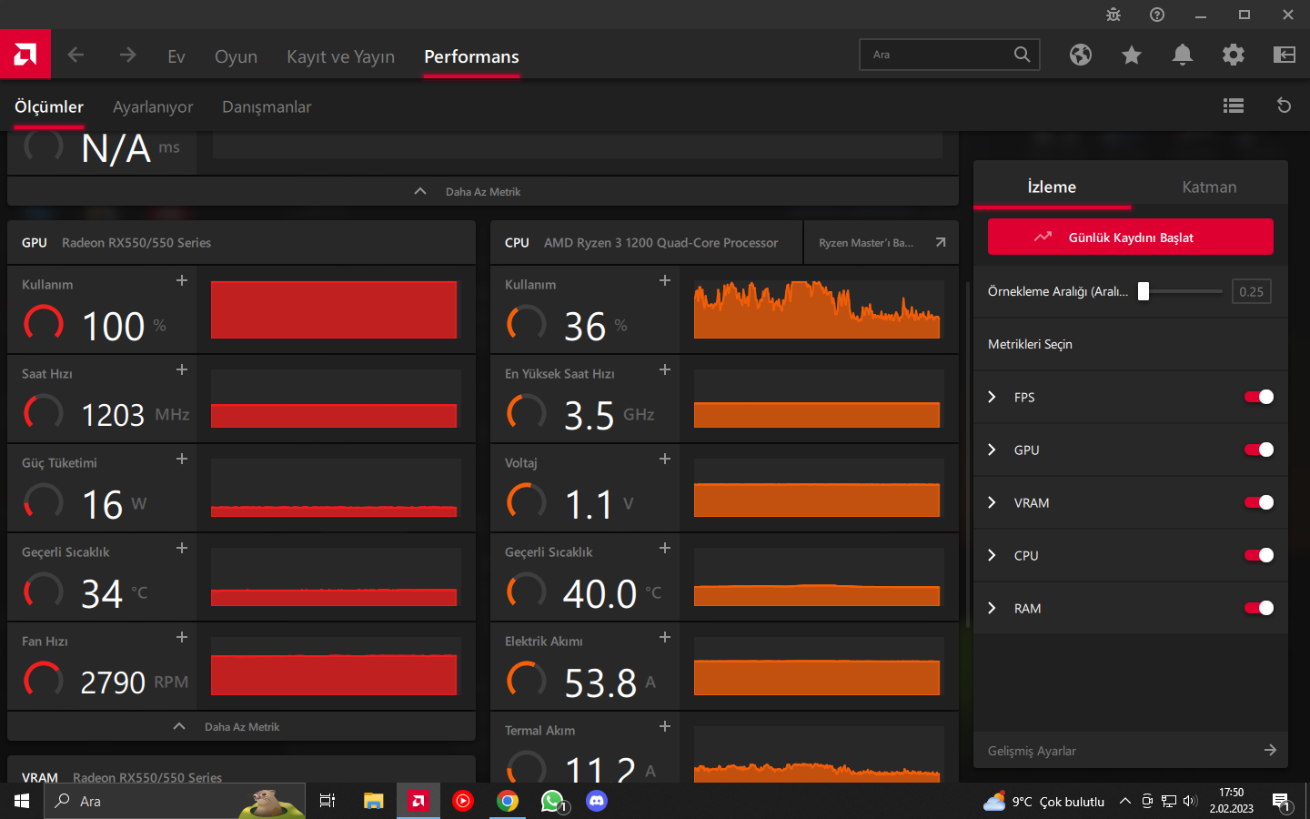Click the AMD logo home icon
The width and height of the screenshot is (1310, 819).
[25, 55]
